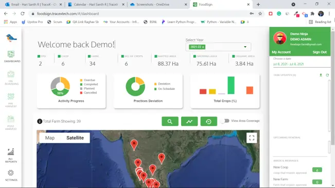Image resolution: width=335 pixels, height=188 pixels.
Task: Click the page vertical scrollbar
Action: (333, 87)
